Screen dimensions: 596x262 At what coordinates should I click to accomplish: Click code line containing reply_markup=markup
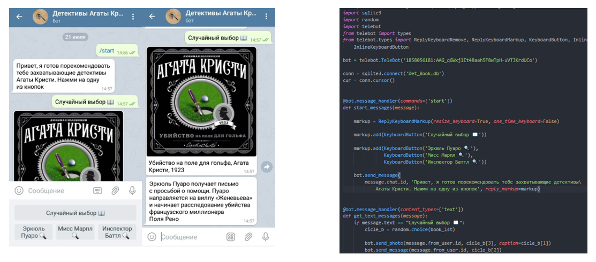458,189
